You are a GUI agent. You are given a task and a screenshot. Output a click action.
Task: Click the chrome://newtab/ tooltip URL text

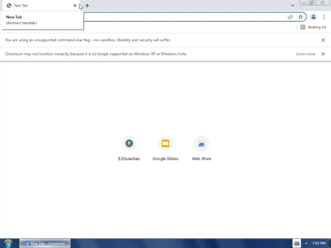(22, 23)
